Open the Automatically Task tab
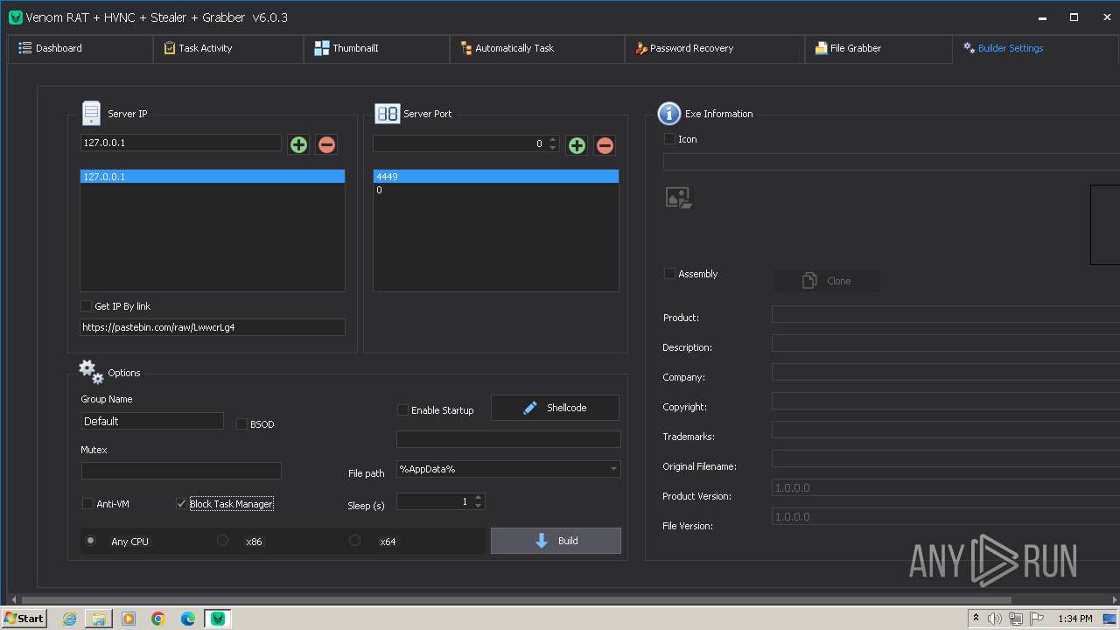Screen dimensions: 1120x630 pos(536,49)
